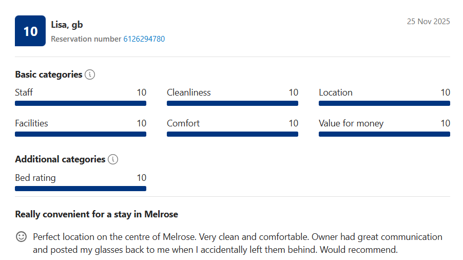Screen dimensions: 463x260
Task: Click the reviewer name Lisa, gb
Action: click(x=67, y=25)
